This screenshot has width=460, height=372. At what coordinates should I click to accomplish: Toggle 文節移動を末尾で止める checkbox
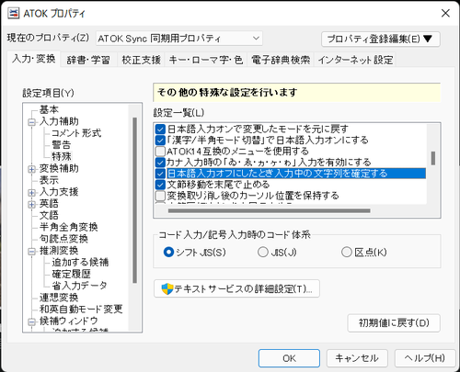[x=160, y=185]
